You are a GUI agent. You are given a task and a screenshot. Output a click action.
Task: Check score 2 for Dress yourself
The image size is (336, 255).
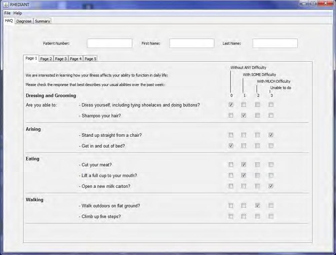(x=257, y=105)
